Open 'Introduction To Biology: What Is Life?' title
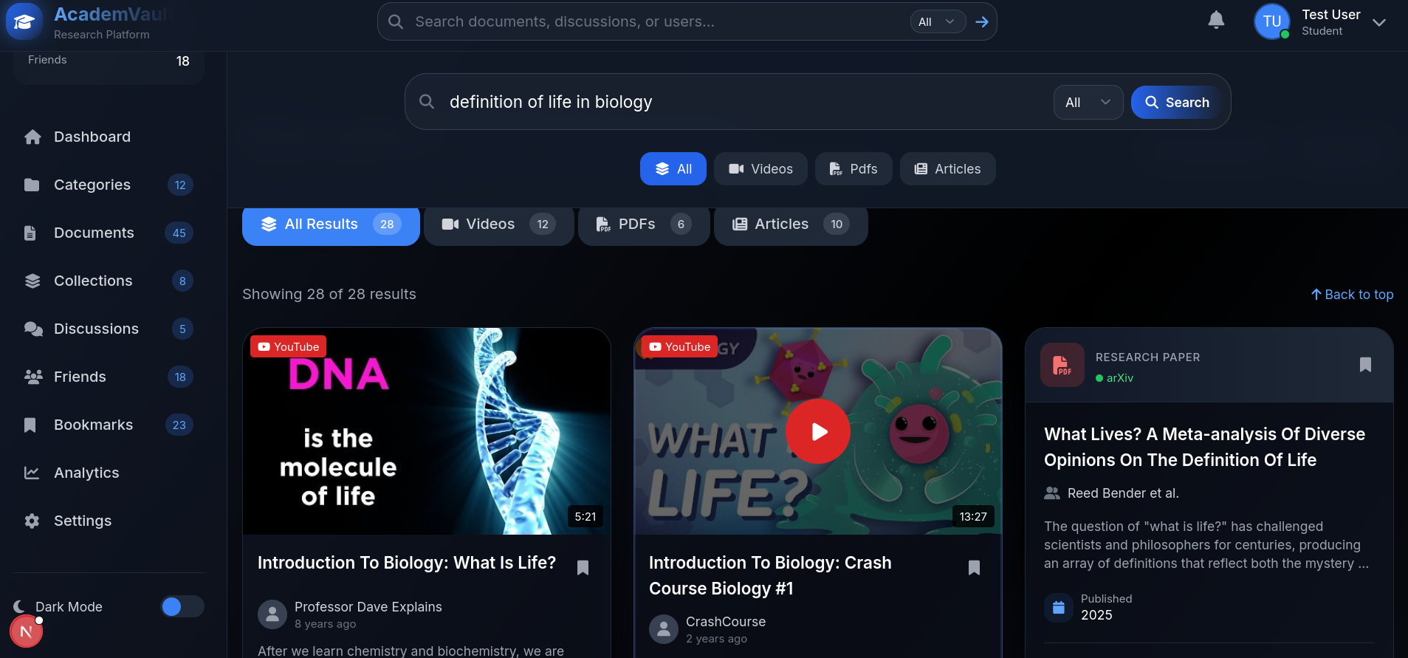This screenshot has width=1408, height=658. (407, 563)
